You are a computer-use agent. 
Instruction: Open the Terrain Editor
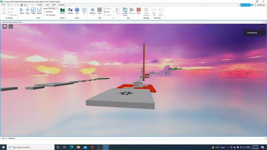point(63,11)
